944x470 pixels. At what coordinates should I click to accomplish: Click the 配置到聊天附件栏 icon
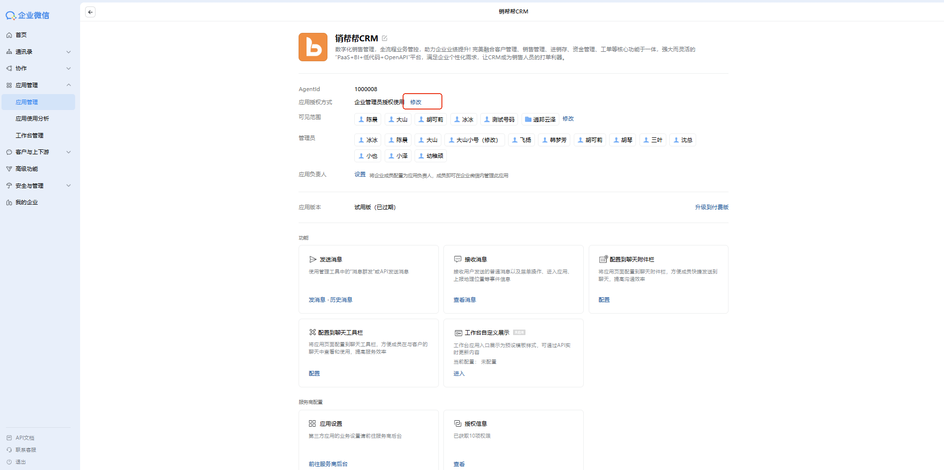click(x=603, y=259)
